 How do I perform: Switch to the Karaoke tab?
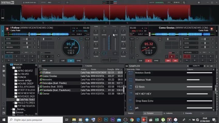pos(189,113)
